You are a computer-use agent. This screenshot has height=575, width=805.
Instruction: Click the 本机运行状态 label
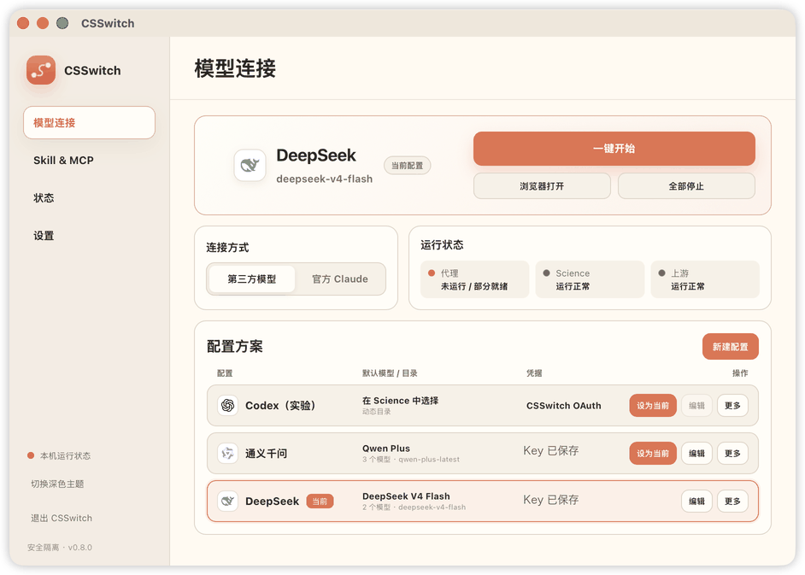tap(65, 455)
